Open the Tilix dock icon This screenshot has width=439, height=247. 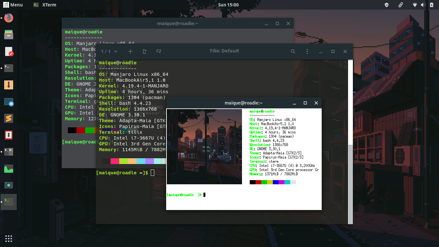pyautogui.click(x=9, y=152)
